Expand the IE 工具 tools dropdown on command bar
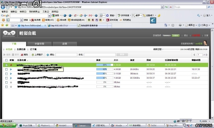 tap(209, 25)
